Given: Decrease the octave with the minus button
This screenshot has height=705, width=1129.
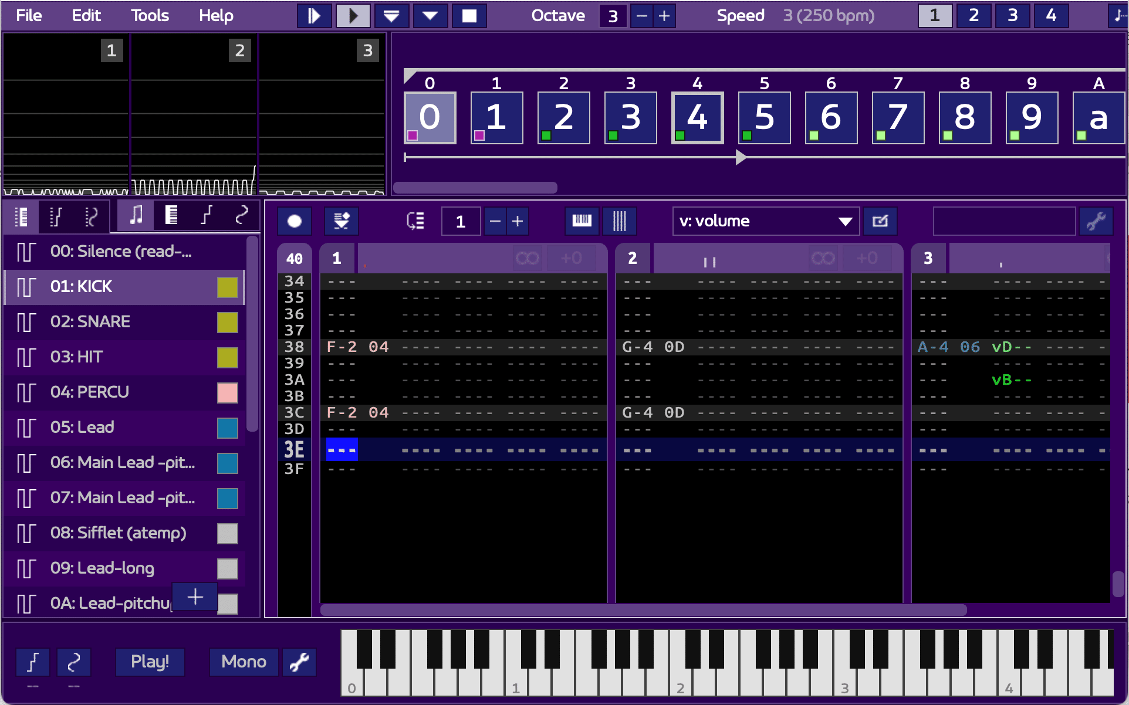Looking at the screenshot, I should pos(641,16).
